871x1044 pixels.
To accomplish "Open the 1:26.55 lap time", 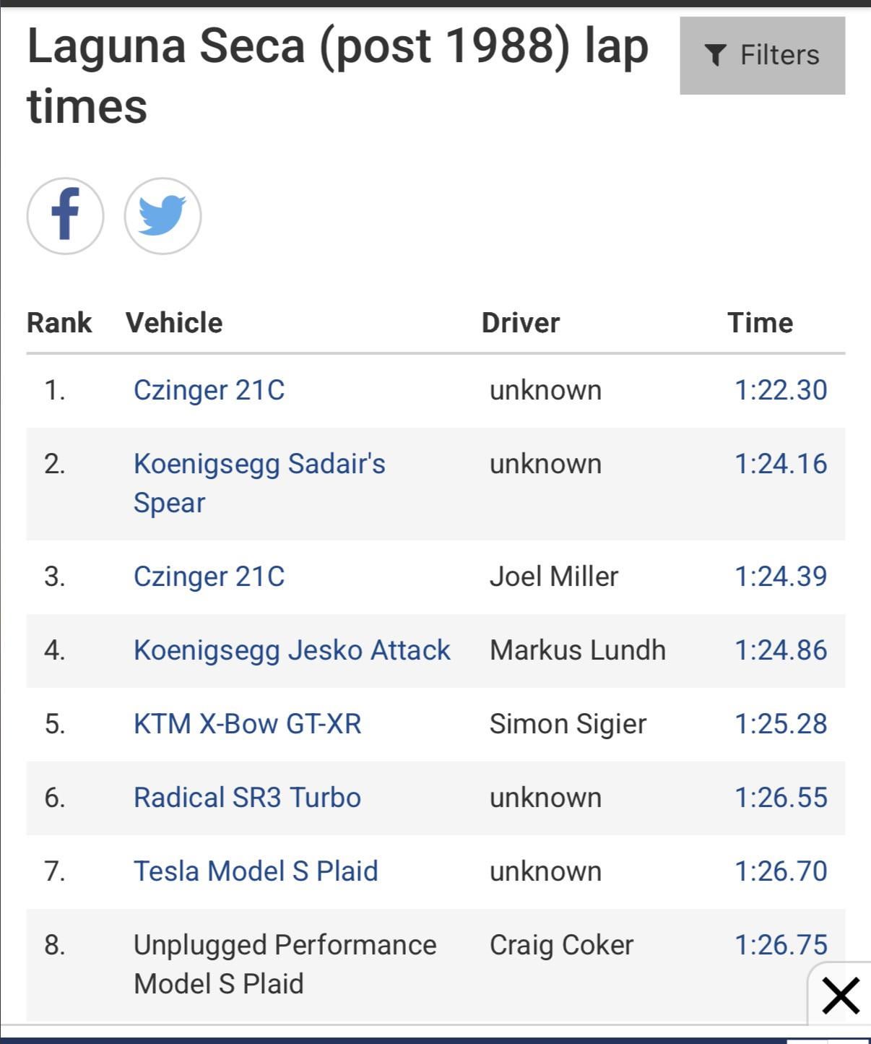I will pos(781,798).
